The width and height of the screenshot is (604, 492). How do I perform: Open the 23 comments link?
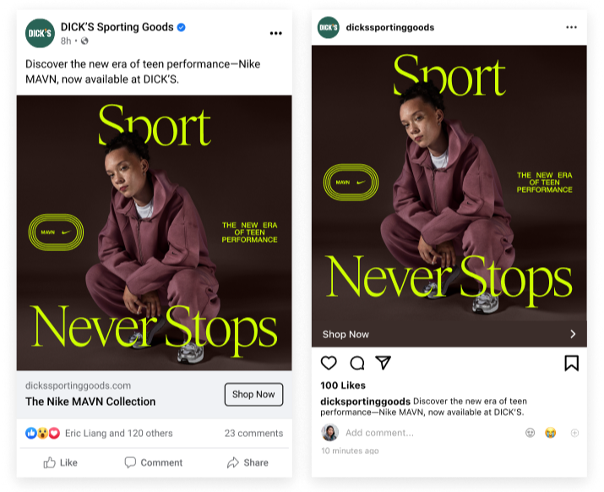pyautogui.click(x=253, y=433)
